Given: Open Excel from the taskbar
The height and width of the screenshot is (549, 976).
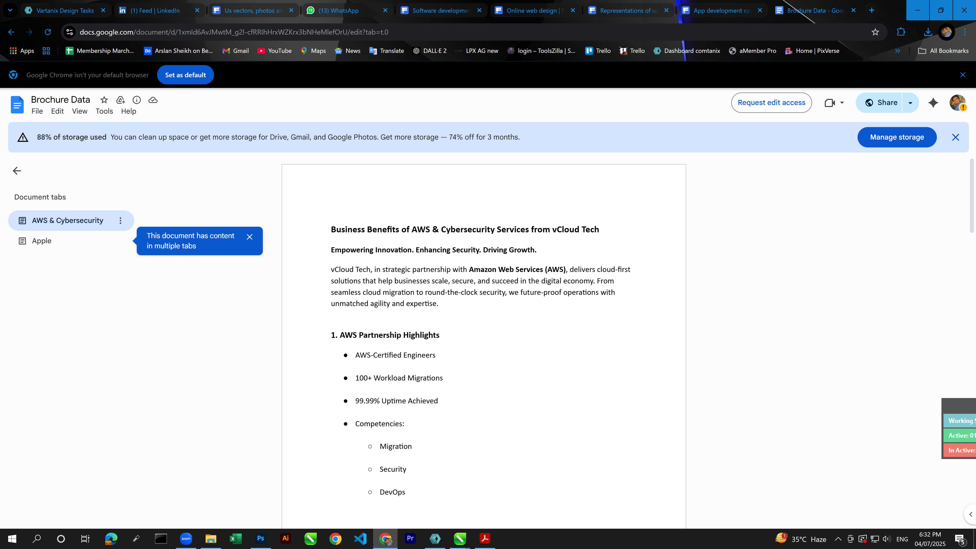Looking at the screenshot, I should (x=235, y=539).
